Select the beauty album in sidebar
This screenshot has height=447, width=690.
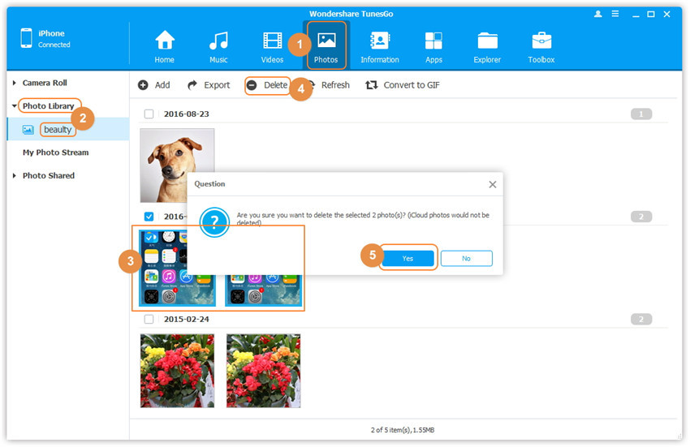point(58,129)
